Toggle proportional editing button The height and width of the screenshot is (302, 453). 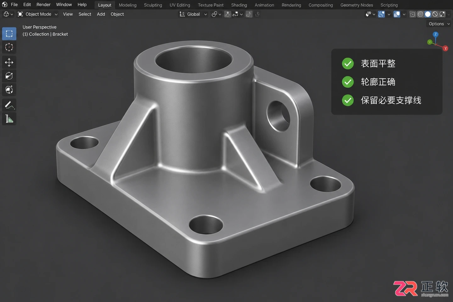[249, 14]
